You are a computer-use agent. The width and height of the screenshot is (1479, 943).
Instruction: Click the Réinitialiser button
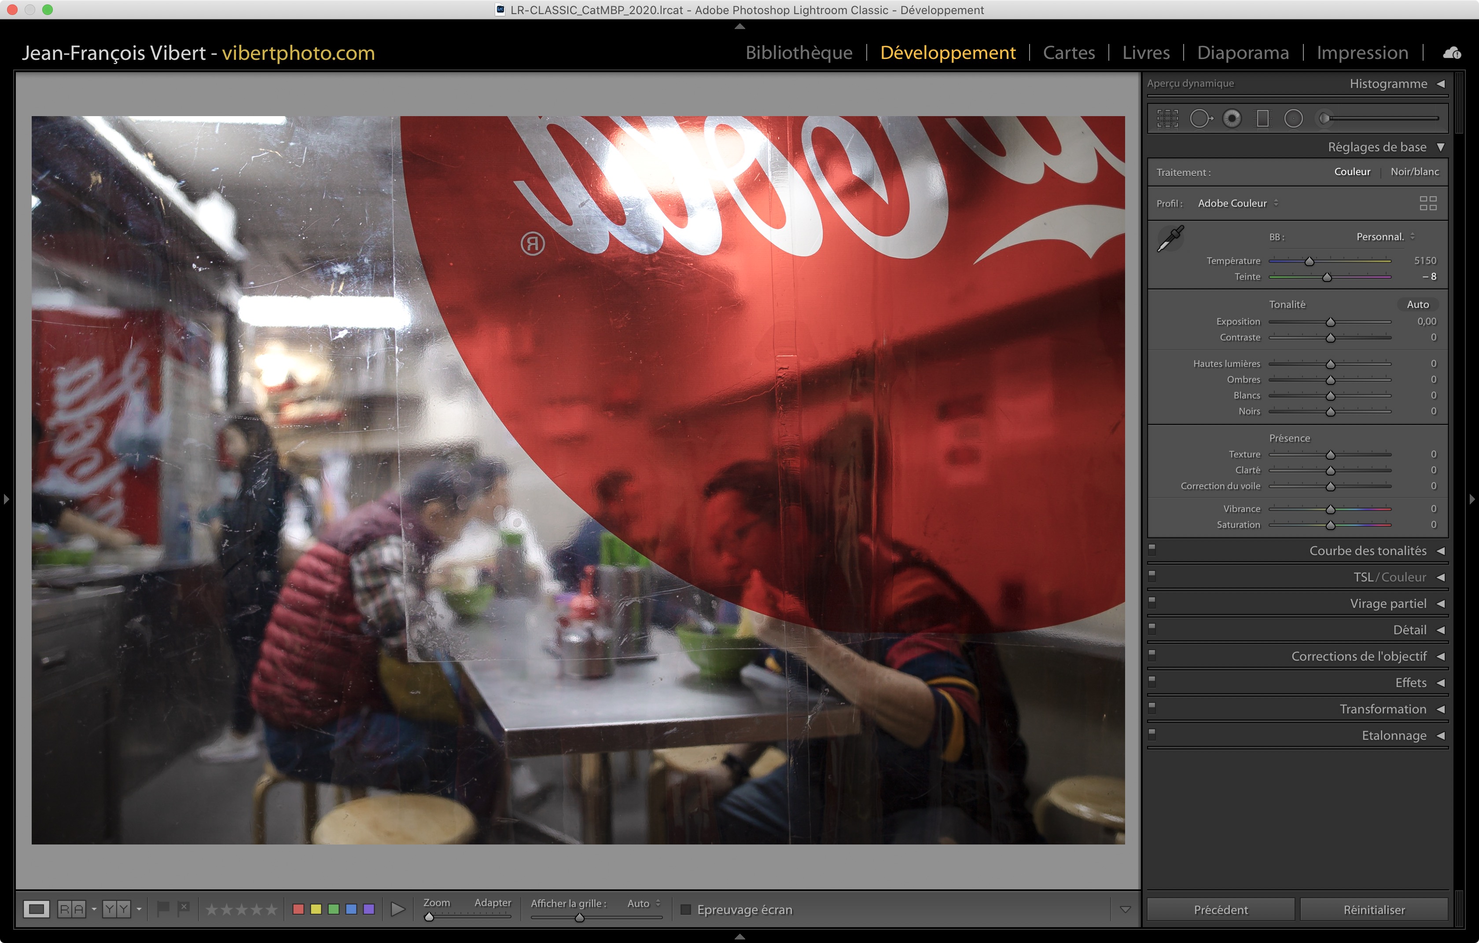(x=1374, y=909)
